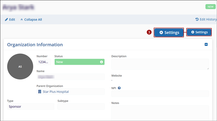Collapse Organization Information with minus icon

206,44
